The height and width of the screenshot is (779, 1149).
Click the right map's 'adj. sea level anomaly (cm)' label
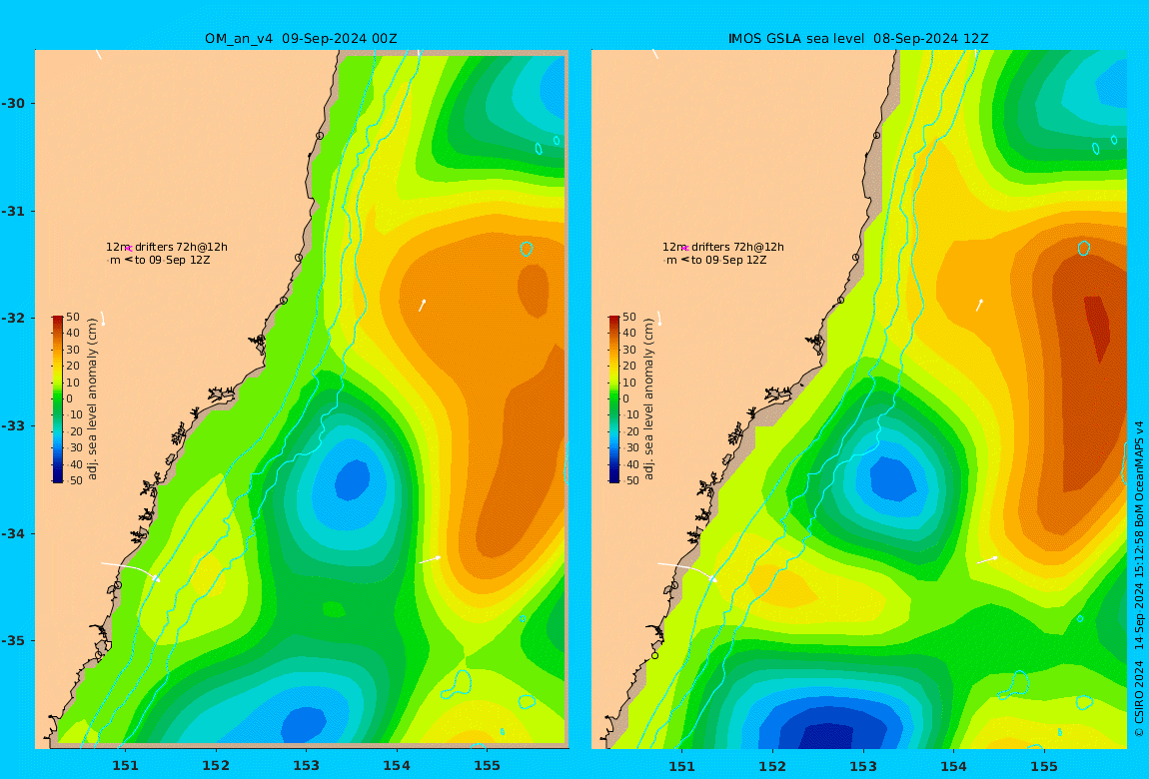[648, 399]
